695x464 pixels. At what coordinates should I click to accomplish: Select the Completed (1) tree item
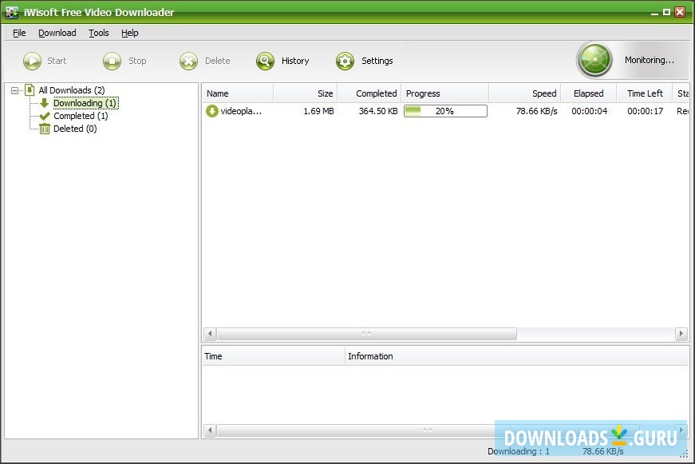coord(80,116)
